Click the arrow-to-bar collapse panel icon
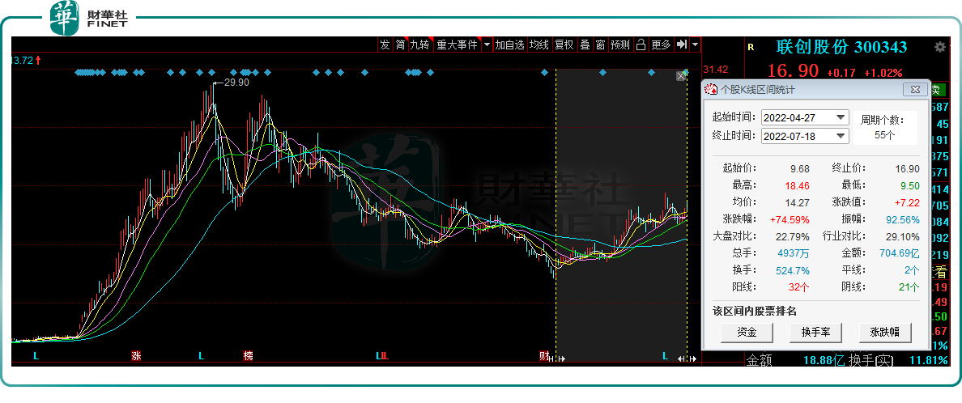The width and height of the screenshot is (962, 403). tap(681, 45)
